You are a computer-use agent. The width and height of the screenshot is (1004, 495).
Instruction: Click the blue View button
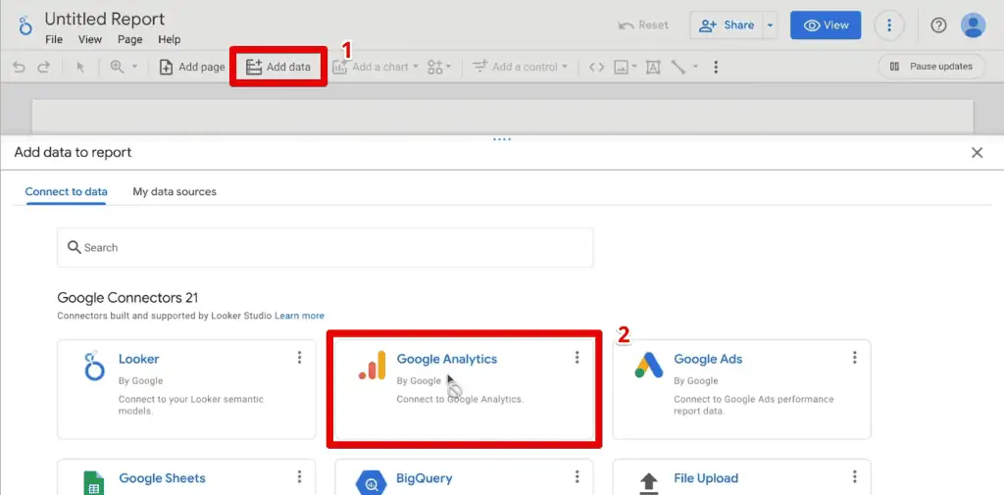[826, 25]
